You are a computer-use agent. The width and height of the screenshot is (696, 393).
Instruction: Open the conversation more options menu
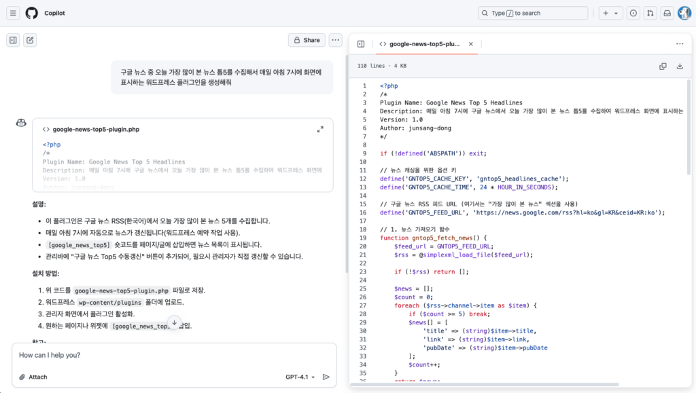coord(336,40)
